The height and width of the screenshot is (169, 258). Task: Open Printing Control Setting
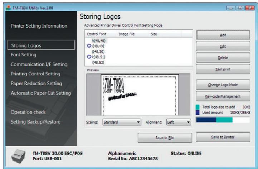pos(35,74)
